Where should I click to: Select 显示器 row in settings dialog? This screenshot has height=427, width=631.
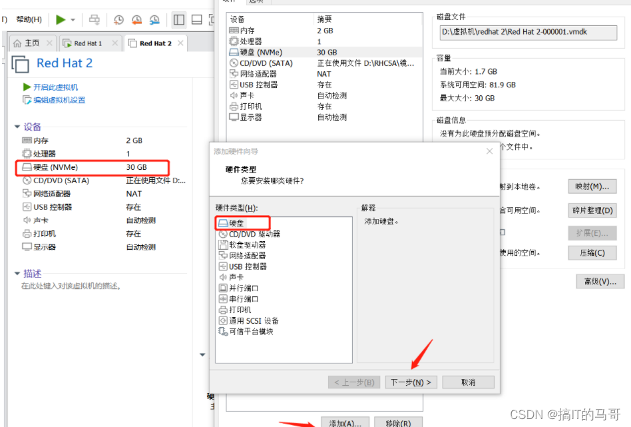(x=324, y=117)
